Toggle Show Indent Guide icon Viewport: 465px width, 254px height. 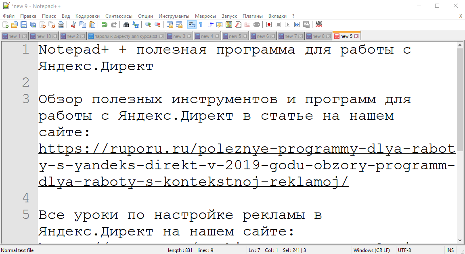click(x=211, y=25)
